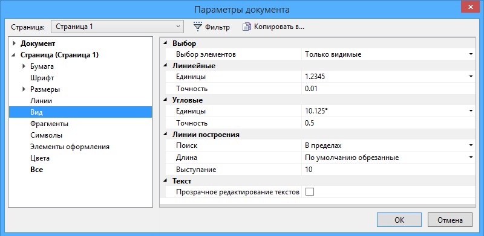Select Цвета in the tree
This screenshot has height=236, width=484.
pos(40,158)
